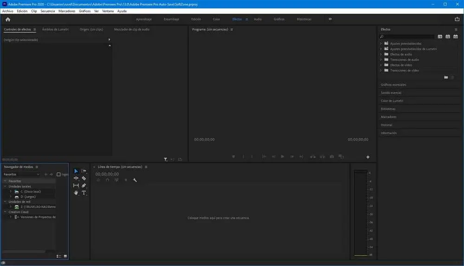This screenshot has height=266, width=464.
Task: Open Controles de efectos panel menu
Action: [35, 30]
